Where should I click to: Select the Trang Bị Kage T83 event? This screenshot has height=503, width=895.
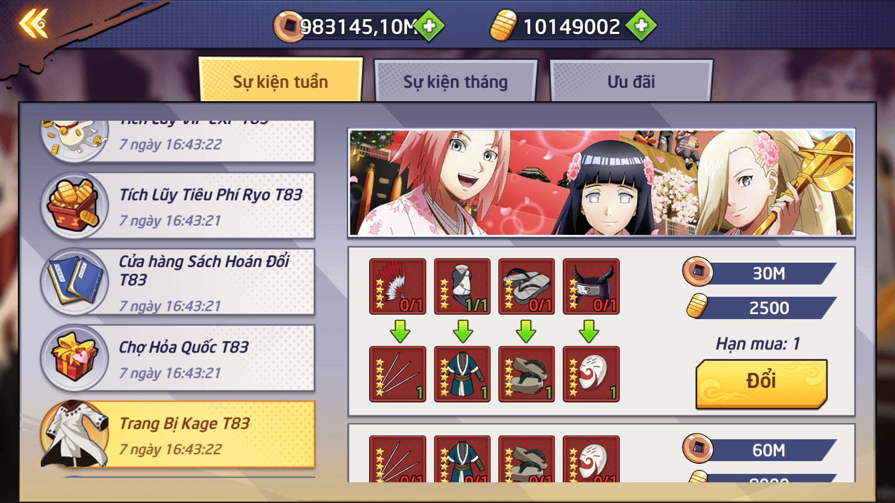[x=178, y=434]
